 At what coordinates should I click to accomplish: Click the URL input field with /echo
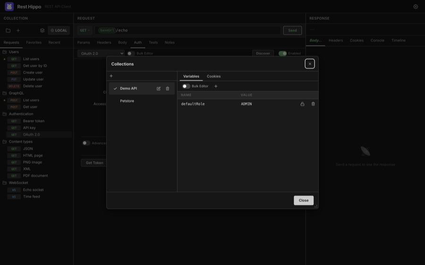coord(187,30)
